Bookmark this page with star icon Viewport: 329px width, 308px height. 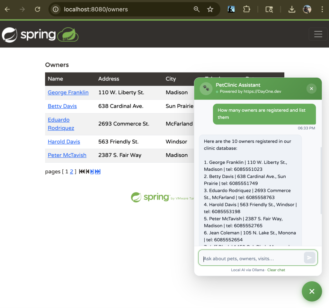[210, 9]
